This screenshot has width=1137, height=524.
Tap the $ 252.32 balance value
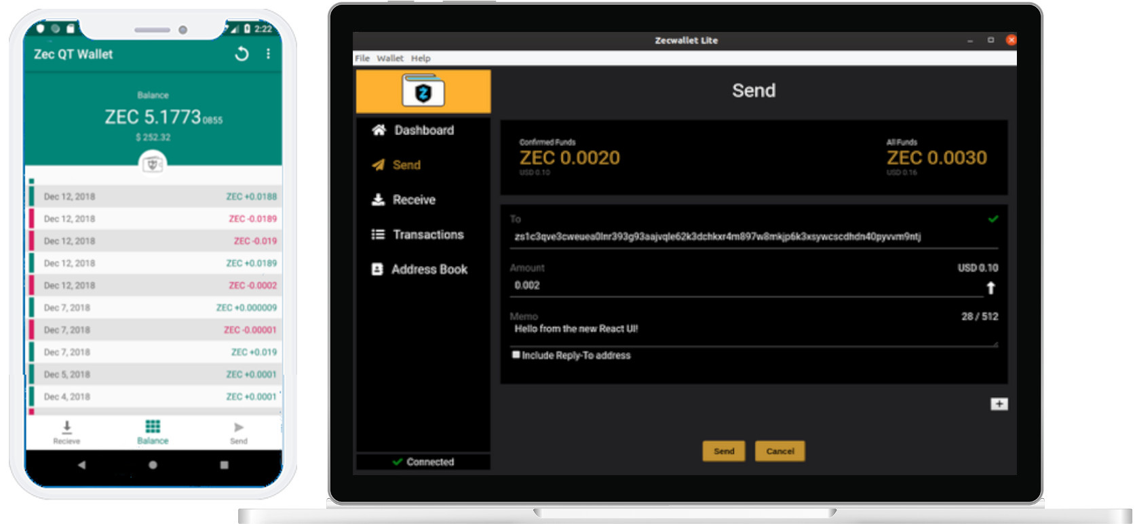[x=153, y=137]
